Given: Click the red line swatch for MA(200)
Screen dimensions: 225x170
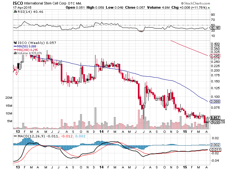Looking at the screenshot, I should 15,50.
